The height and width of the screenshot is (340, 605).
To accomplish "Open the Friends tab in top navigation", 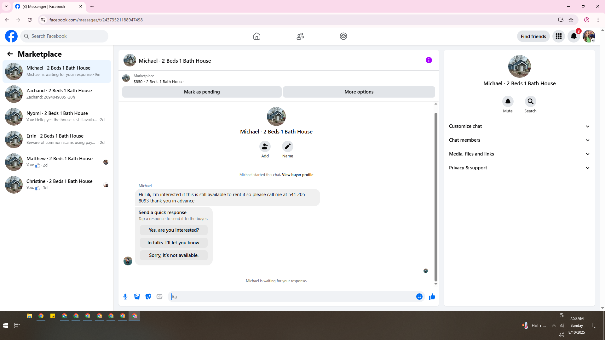I will pos(300,36).
